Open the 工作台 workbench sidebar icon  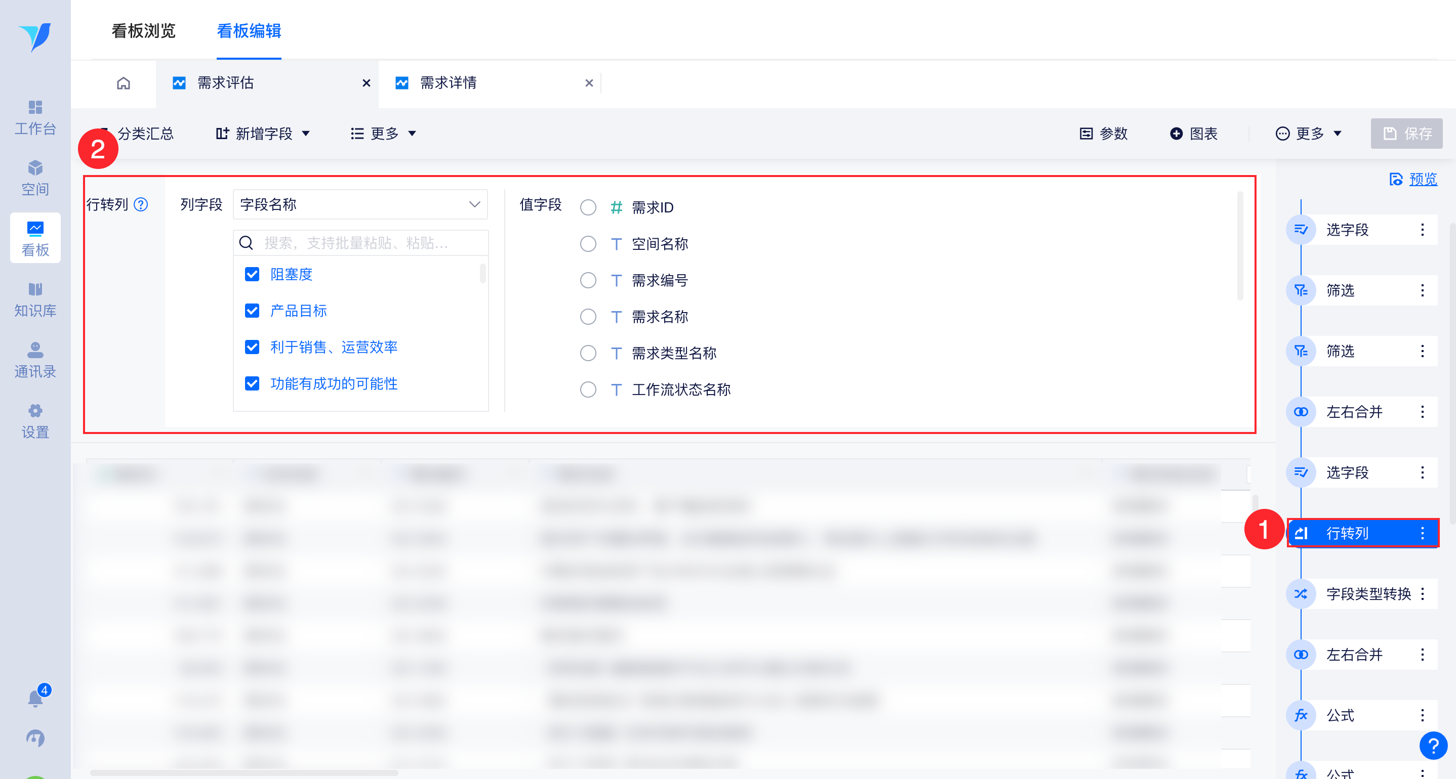(x=35, y=117)
